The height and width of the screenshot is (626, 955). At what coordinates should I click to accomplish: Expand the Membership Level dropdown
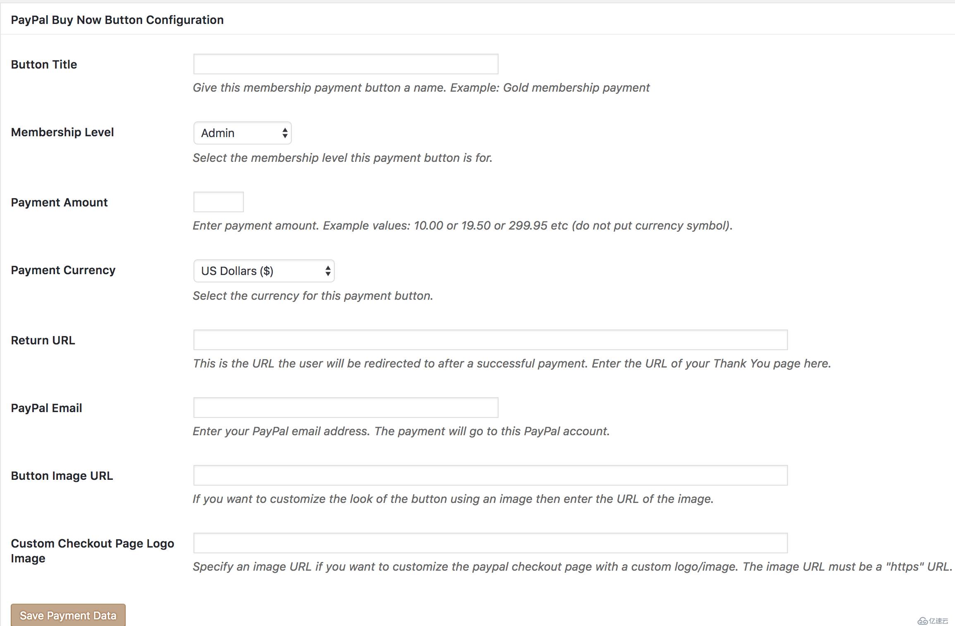(x=241, y=133)
